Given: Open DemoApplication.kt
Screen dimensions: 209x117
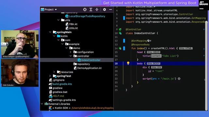Looking at the screenshot, I should pyautogui.click(x=89, y=68).
